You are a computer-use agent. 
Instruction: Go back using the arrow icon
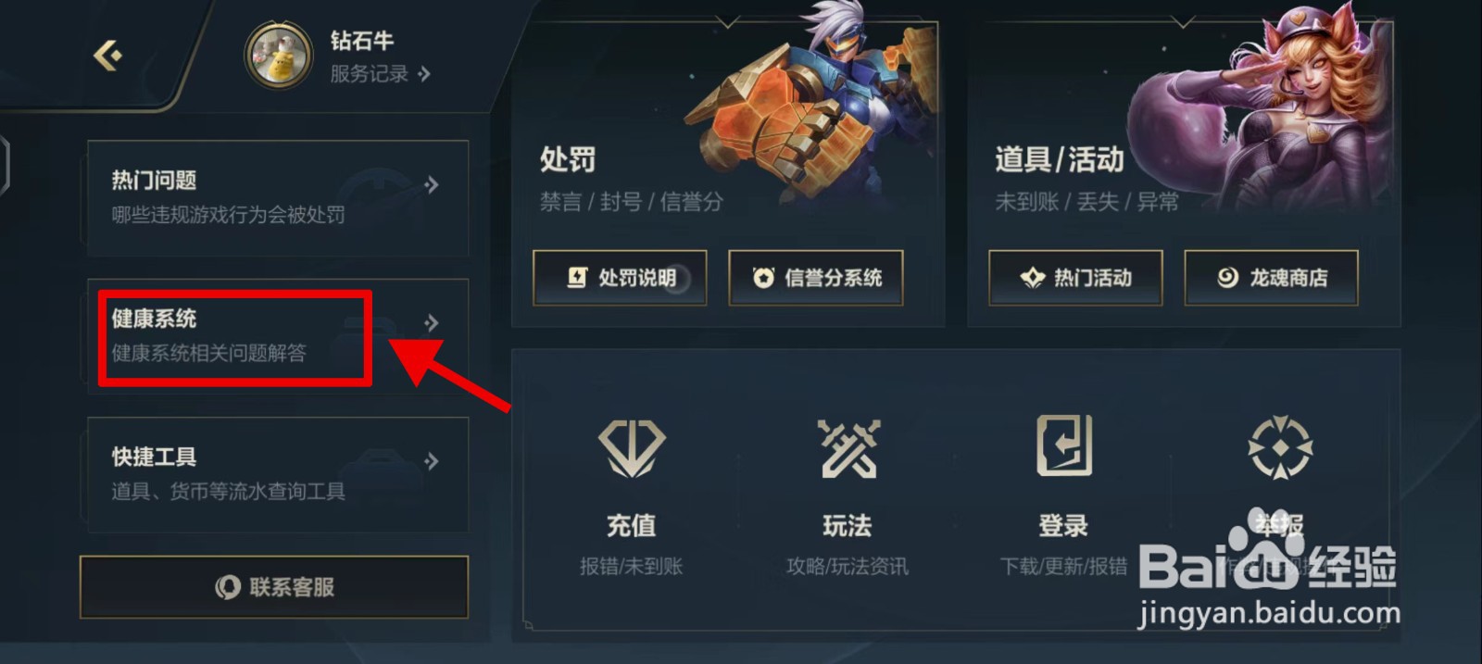[108, 56]
